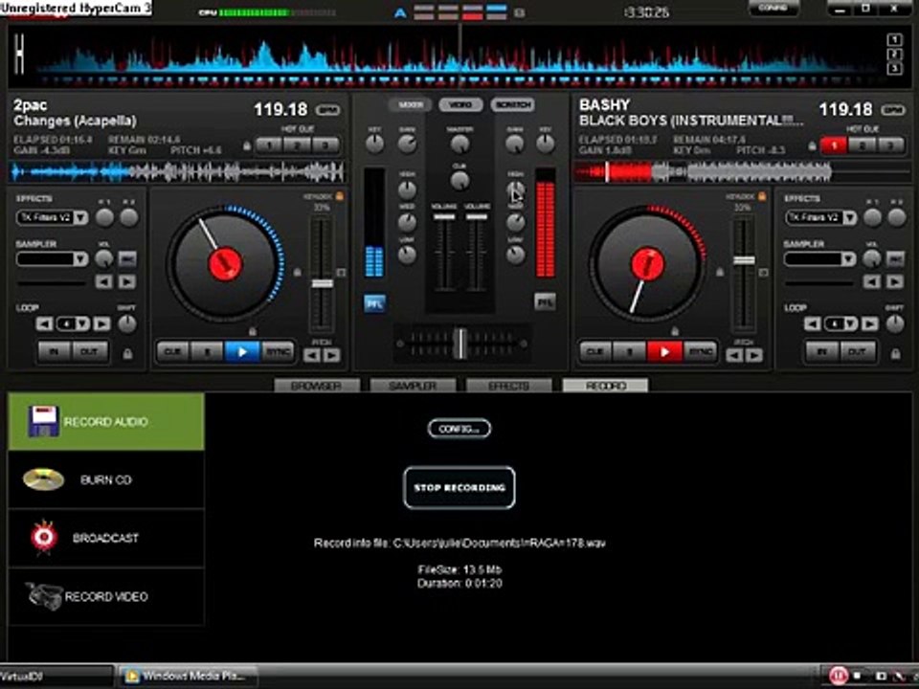This screenshot has width=919, height=689.
Task: Increase loop length on right deck
Action: (x=870, y=323)
